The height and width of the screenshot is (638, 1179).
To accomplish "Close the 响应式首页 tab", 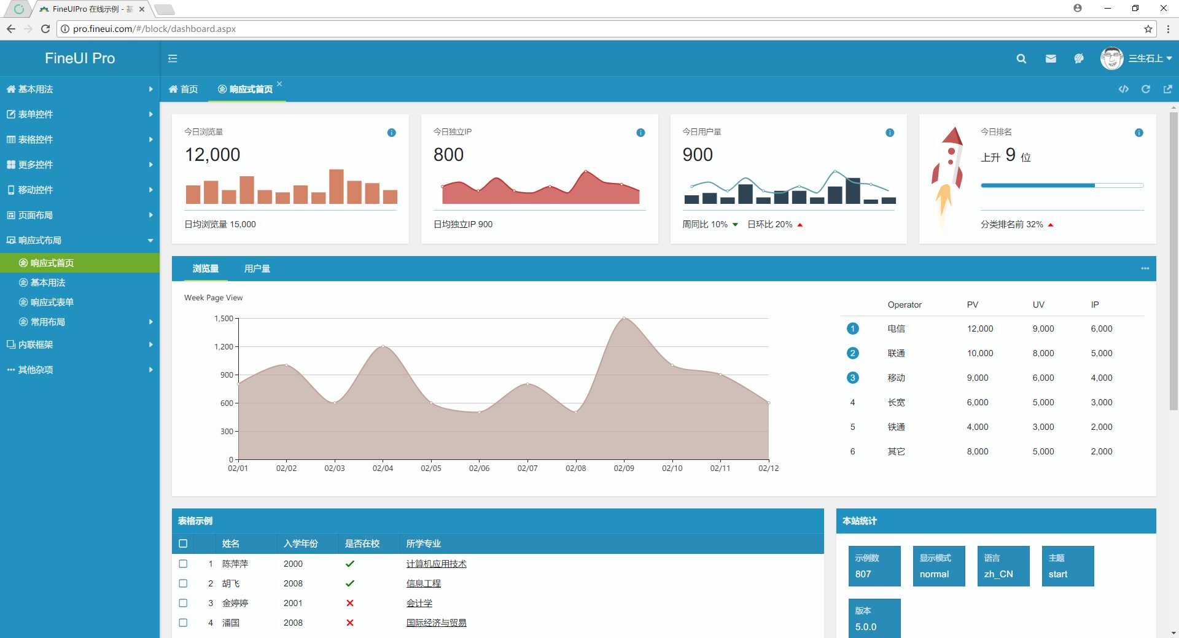I will click(x=279, y=84).
